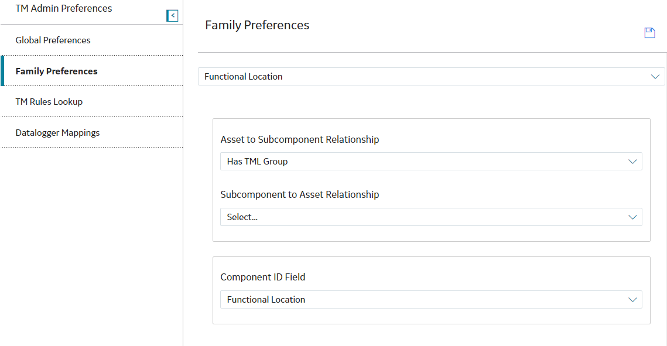Click teal active indicator beside Family Preferences
The image size is (667, 346).
[x=2, y=71]
